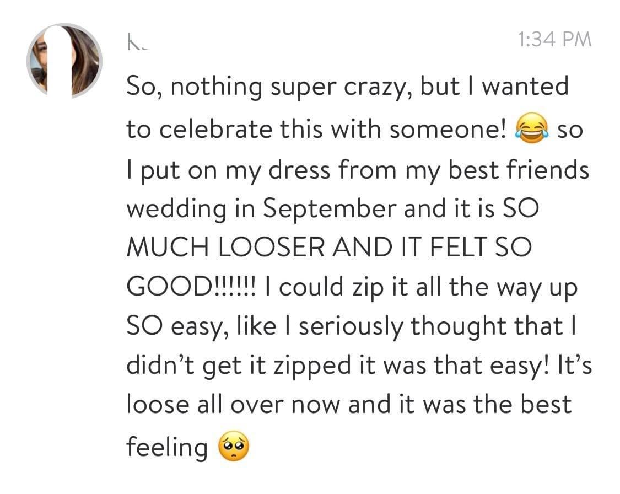
Task: Click the pleading face emoji after 'feeling'
Action: click(234, 445)
